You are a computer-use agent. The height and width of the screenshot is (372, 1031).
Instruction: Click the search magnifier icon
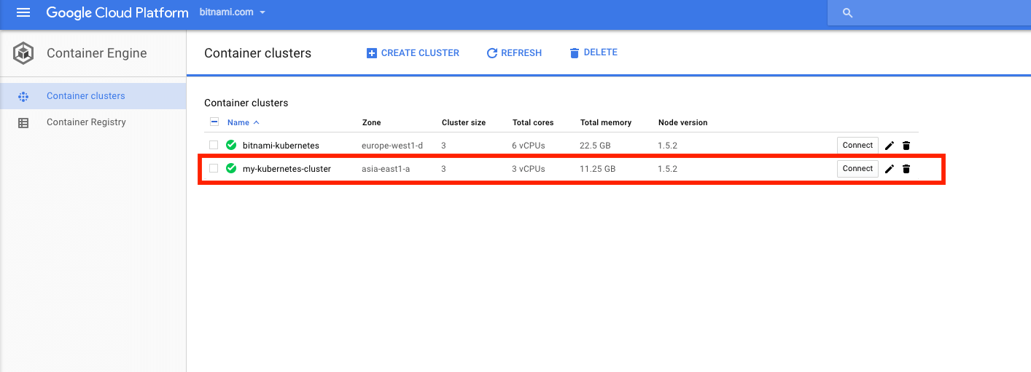(847, 13)
